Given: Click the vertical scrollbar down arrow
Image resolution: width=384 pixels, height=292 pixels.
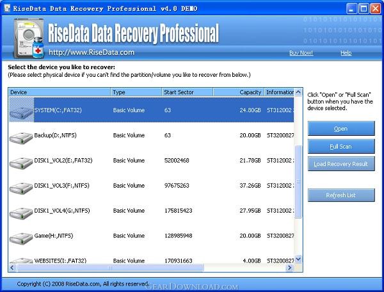Looking at the screenshot, I should pos(298,259).
